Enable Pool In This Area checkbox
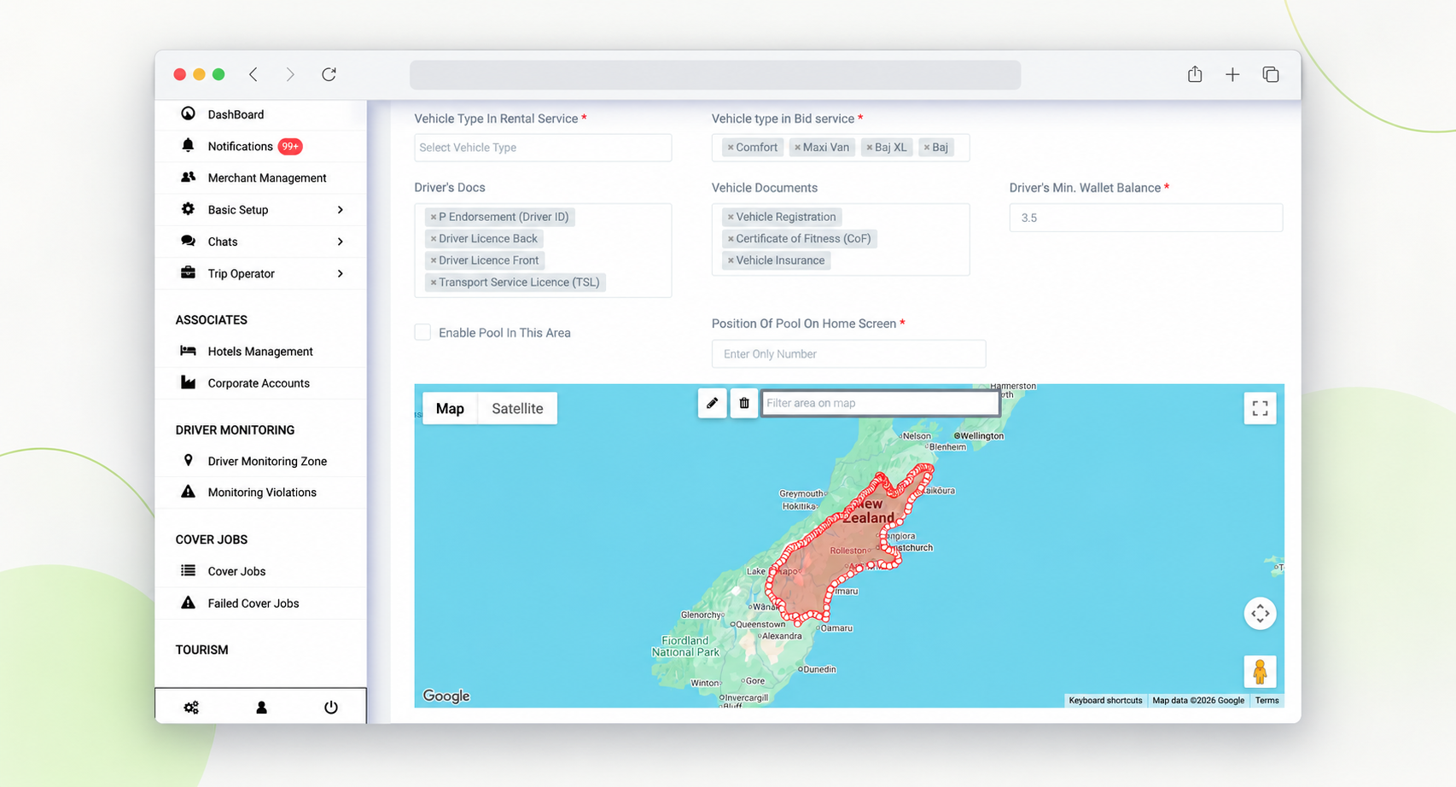Screen dimensions: 1456x787 point(422,332)
